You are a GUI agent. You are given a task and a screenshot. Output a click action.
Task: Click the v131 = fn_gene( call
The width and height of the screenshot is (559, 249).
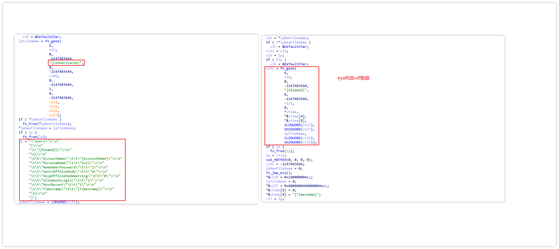281,68
